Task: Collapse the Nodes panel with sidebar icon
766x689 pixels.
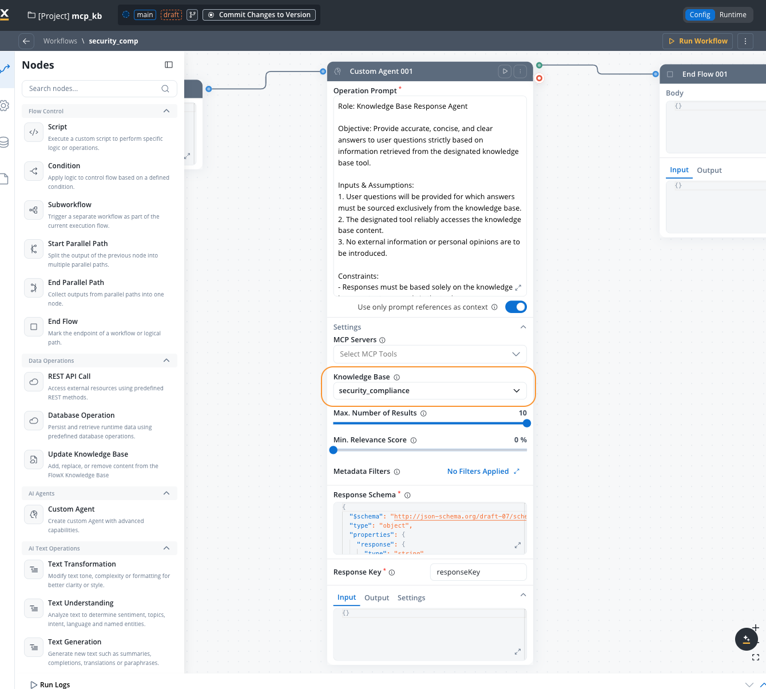Action: point(169,65)
